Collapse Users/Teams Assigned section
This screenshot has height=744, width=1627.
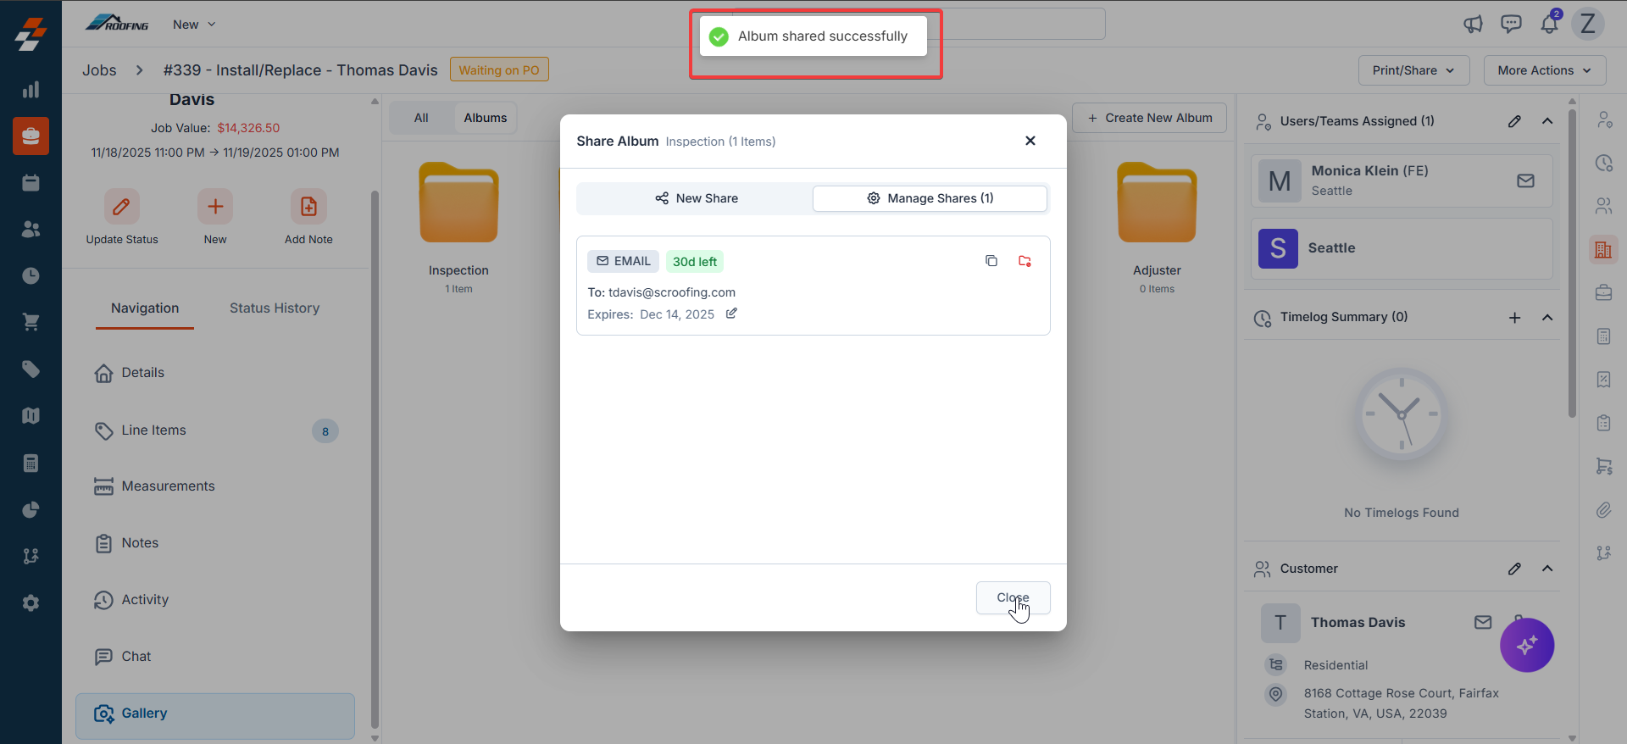coord(1547,121)
